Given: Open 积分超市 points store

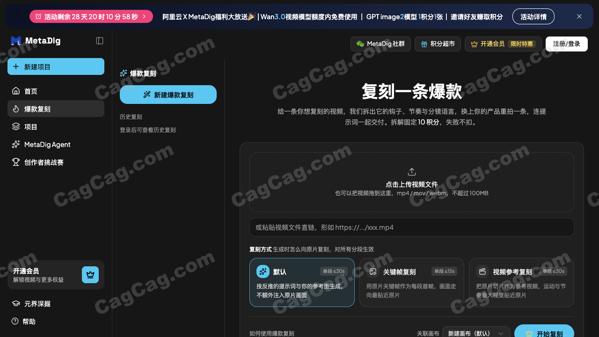Looking at the screenshot, I should (438, 44).
